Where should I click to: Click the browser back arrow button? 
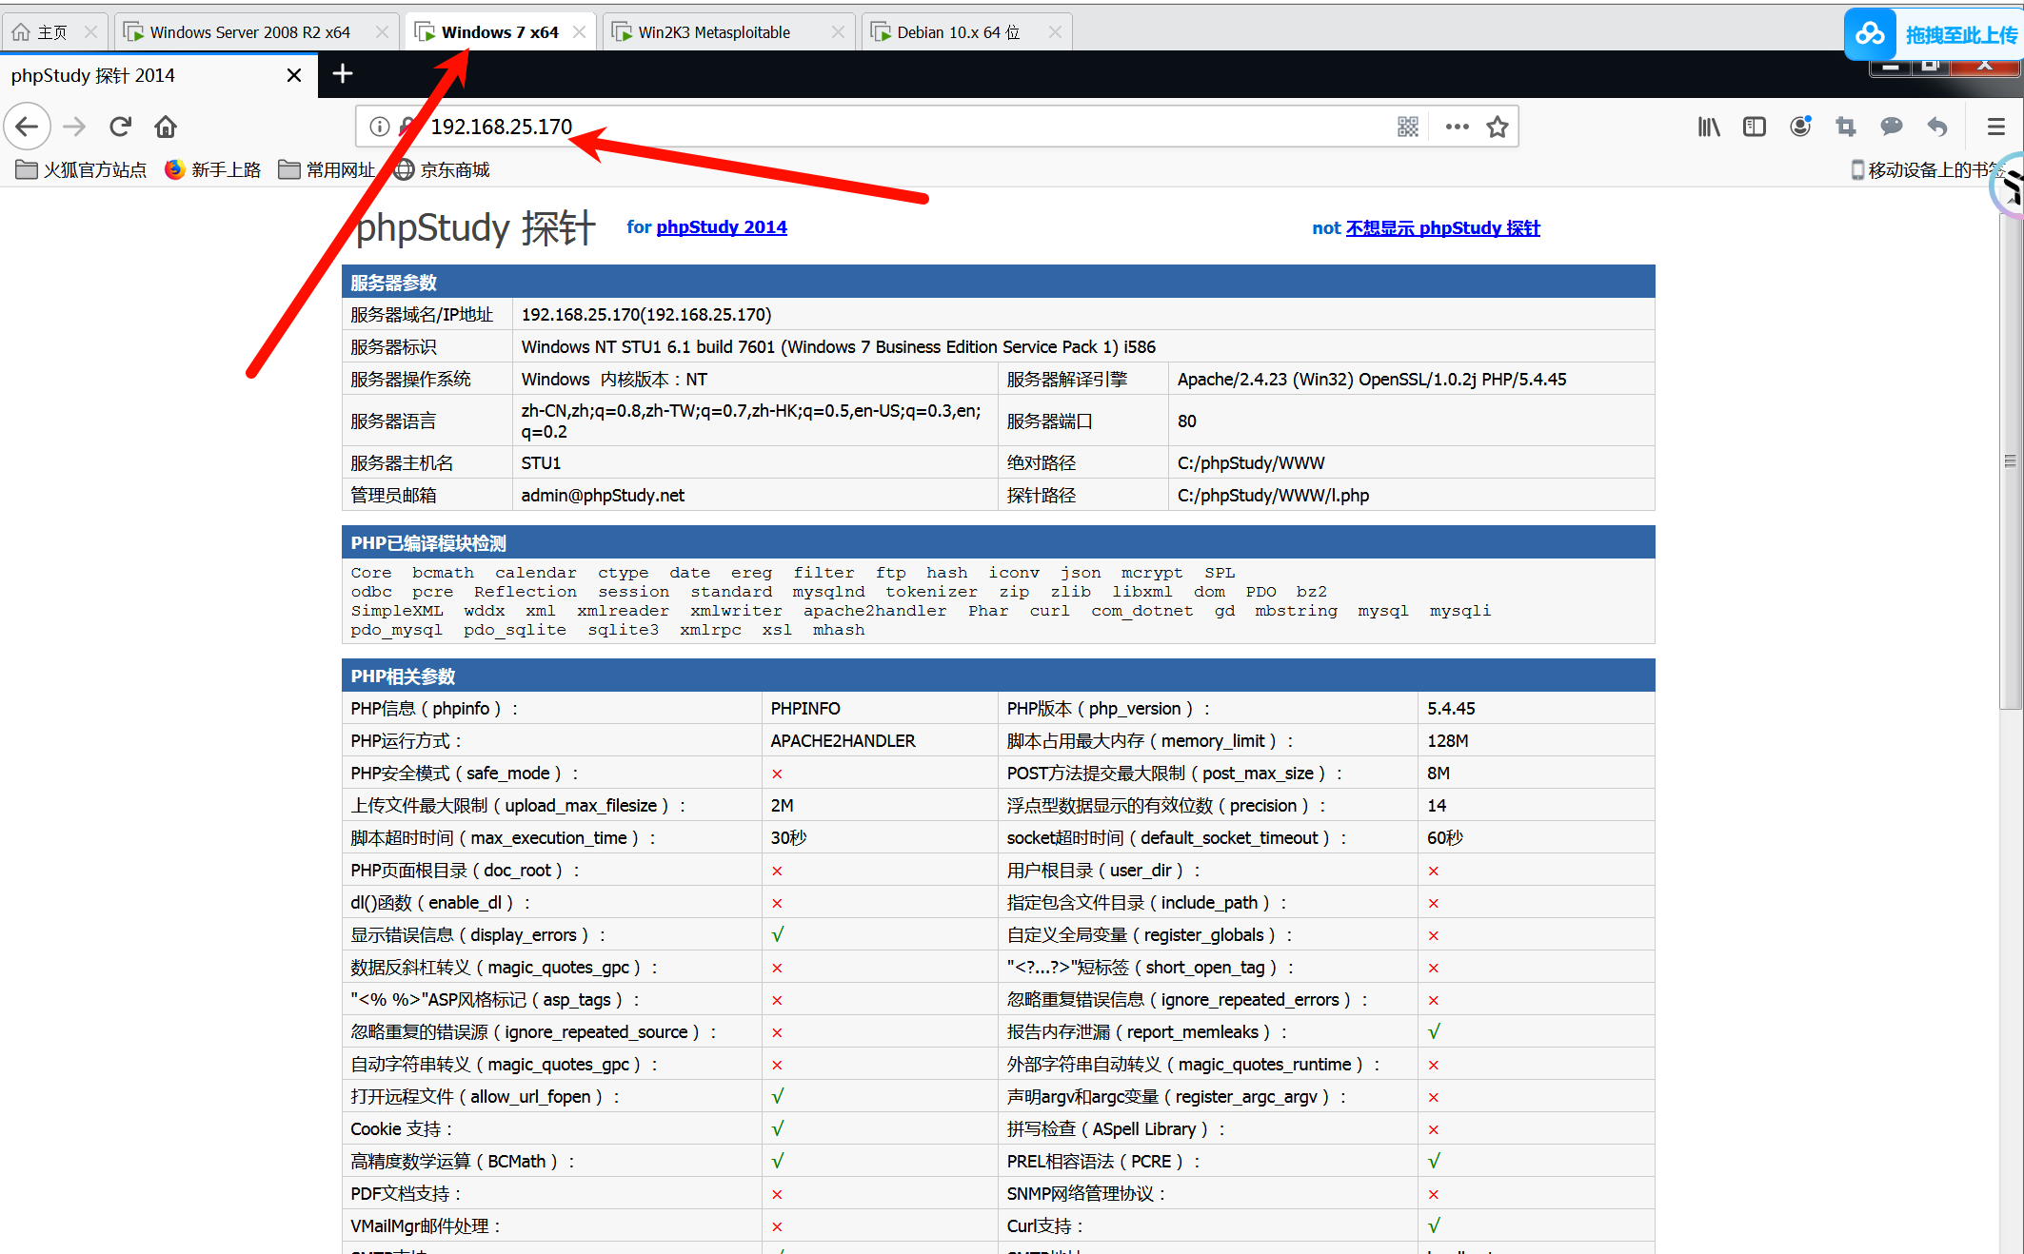point(28,127)
